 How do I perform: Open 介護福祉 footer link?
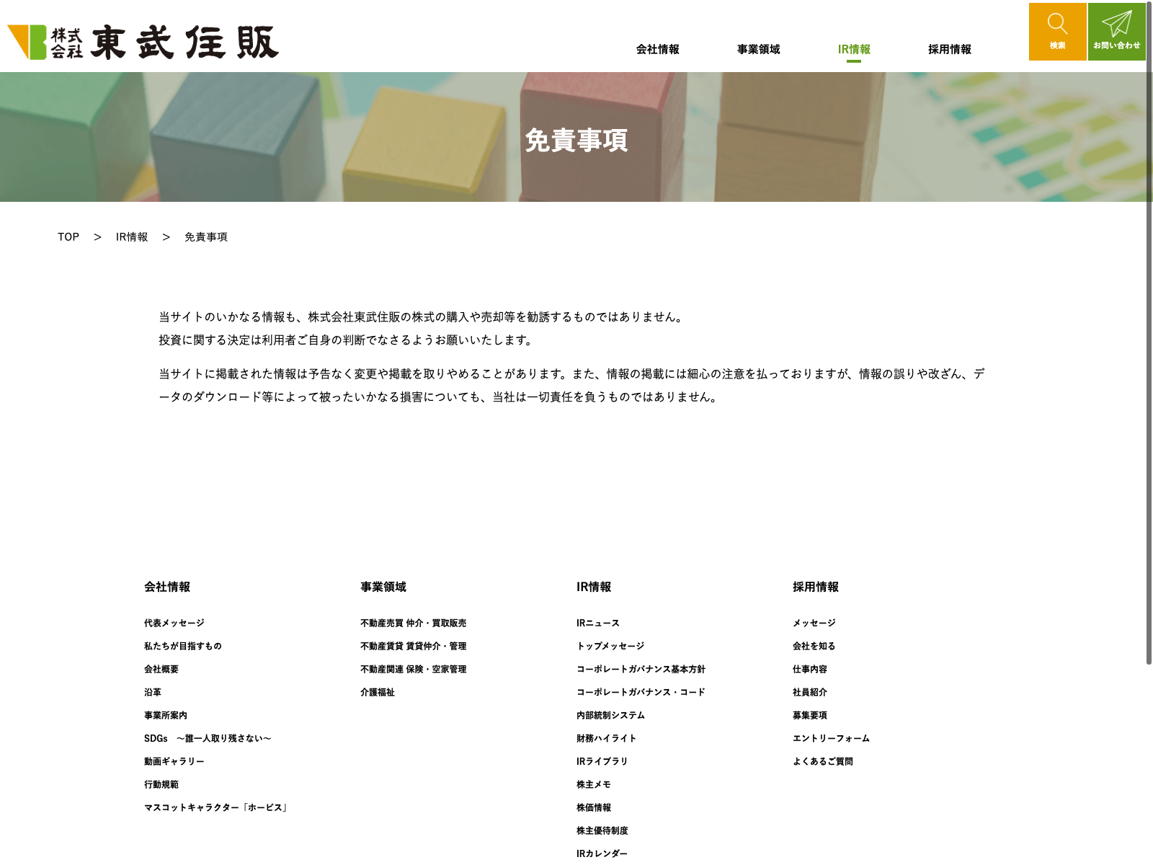click(378, 692)
